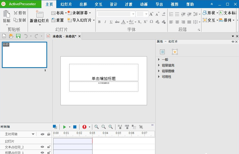
Task: Click the Italic formatting icon
Action: point(105,22)
